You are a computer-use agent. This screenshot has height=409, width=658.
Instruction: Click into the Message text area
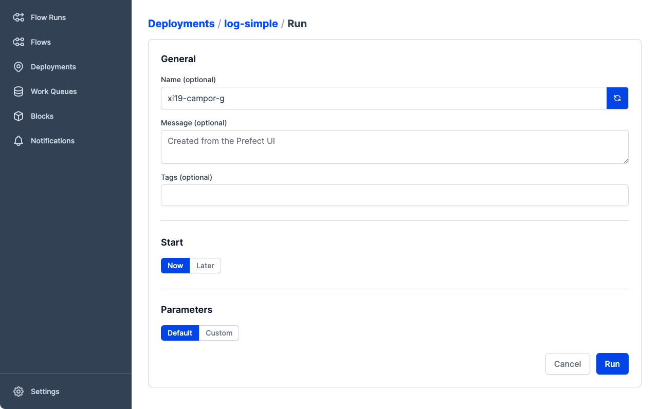click(395, 147)
